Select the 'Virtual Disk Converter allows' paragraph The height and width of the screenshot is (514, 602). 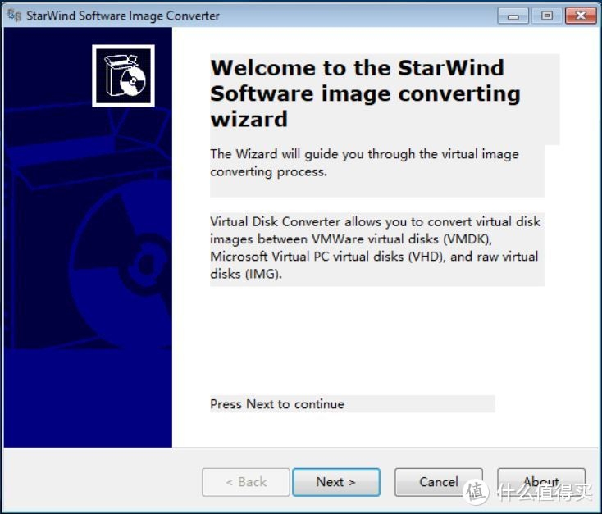(x=376, y=248)
